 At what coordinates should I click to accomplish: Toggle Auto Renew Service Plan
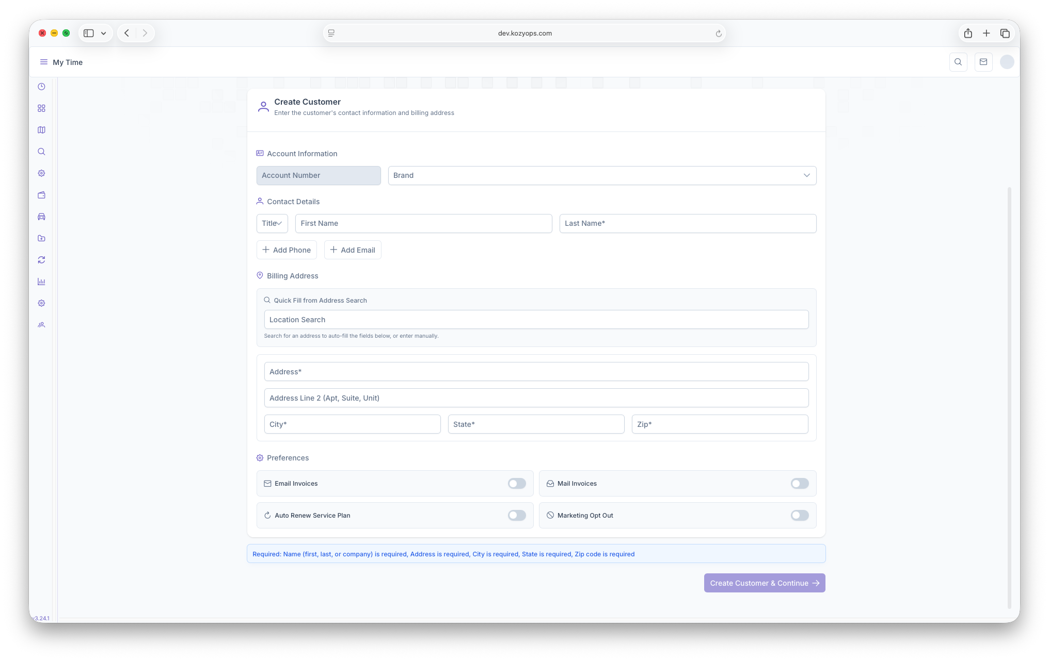pos(516,516)
